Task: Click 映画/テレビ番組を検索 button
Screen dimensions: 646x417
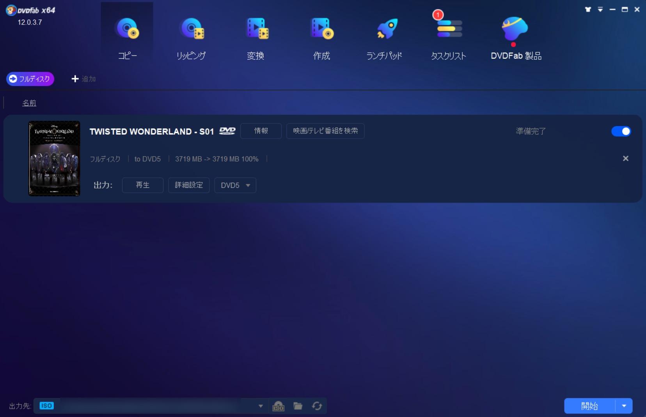Action: pyautogui.click(x=325, y=131)
